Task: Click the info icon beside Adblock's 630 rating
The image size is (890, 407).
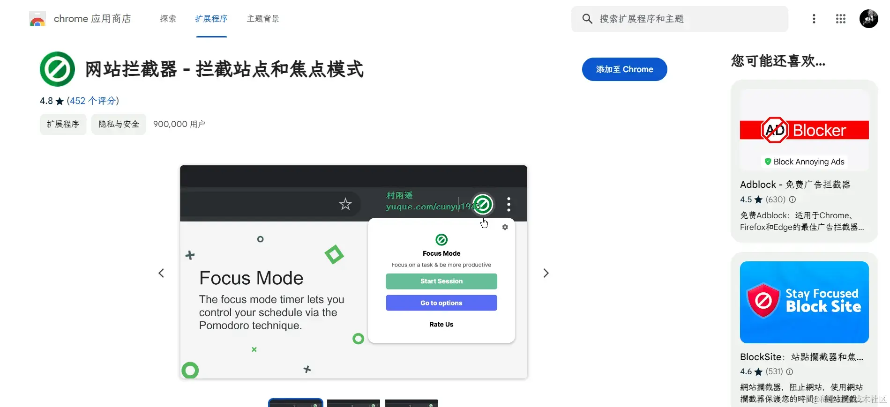Action: [793, 200]
